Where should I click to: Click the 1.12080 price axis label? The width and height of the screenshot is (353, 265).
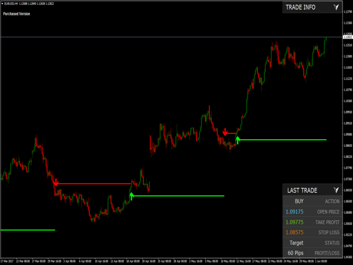[348, 56]
